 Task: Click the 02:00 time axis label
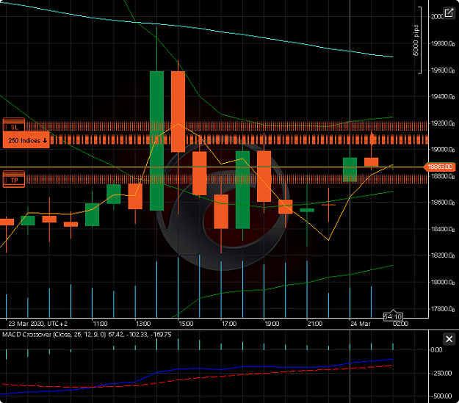(400, 324)
